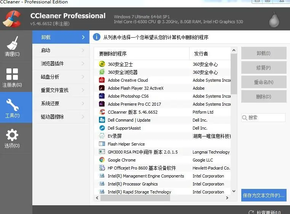
Task: Expand the chevron beside 驱动器擦除
Action: tap(83, 117)
